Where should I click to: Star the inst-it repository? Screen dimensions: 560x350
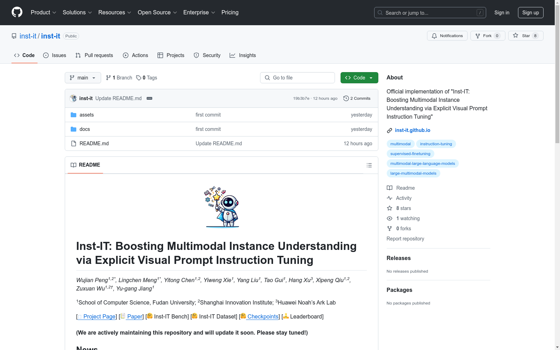pos(526,36)
